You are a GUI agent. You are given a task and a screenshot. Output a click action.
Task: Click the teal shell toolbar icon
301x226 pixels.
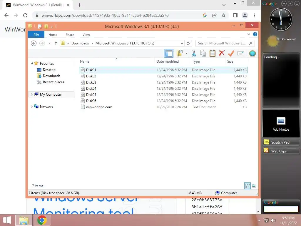(x=252, y=53)
